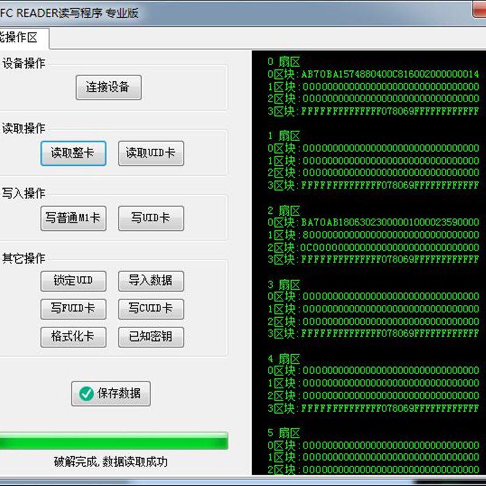Click the 写入操作 group label
Image resolution: width=486 pixels, height=486 pixels.
point(24,193)
